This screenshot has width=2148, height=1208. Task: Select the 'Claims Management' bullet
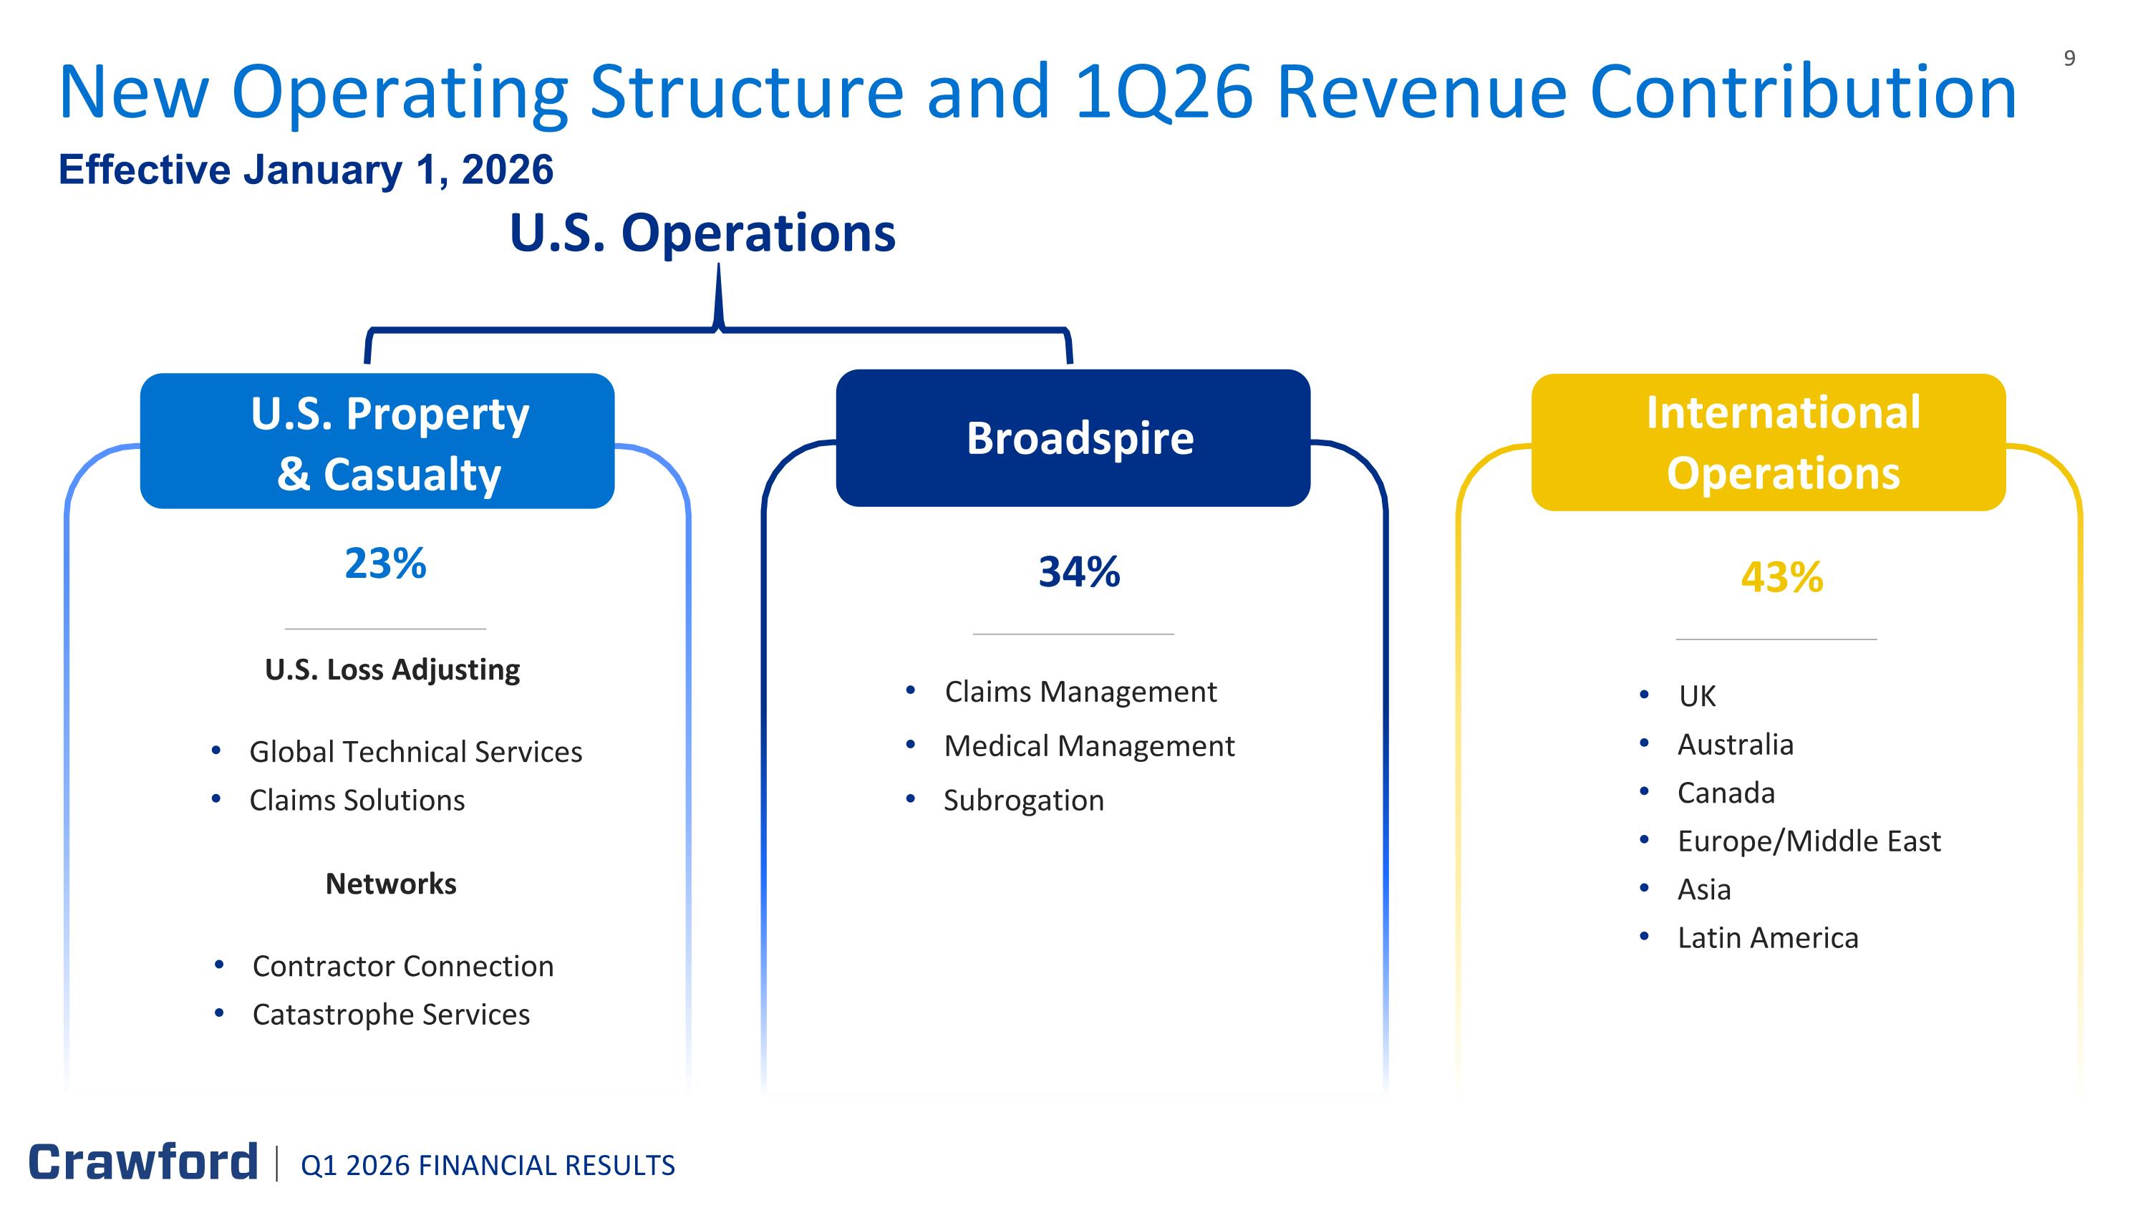[x=1080, y=692]
